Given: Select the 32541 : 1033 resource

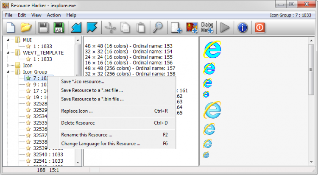Looking at the screenshot, I should click(x=48, y=161).
